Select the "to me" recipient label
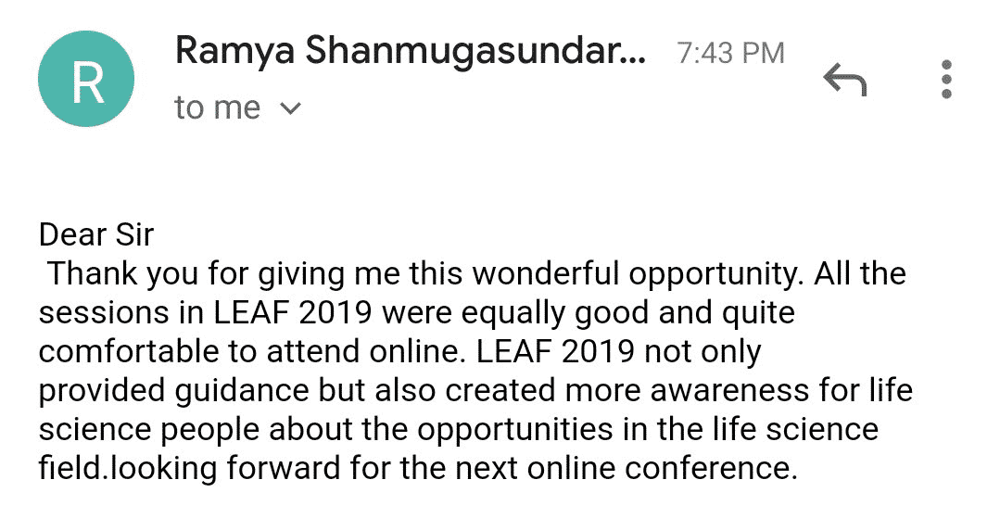The height and width of the screenshot is (505, 1000). 218,107
